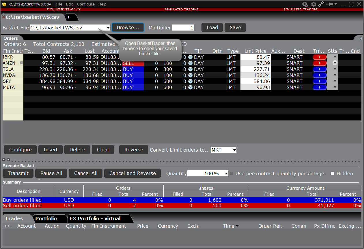Expand the Convert Limit orders to MKT dropdown

234,150
